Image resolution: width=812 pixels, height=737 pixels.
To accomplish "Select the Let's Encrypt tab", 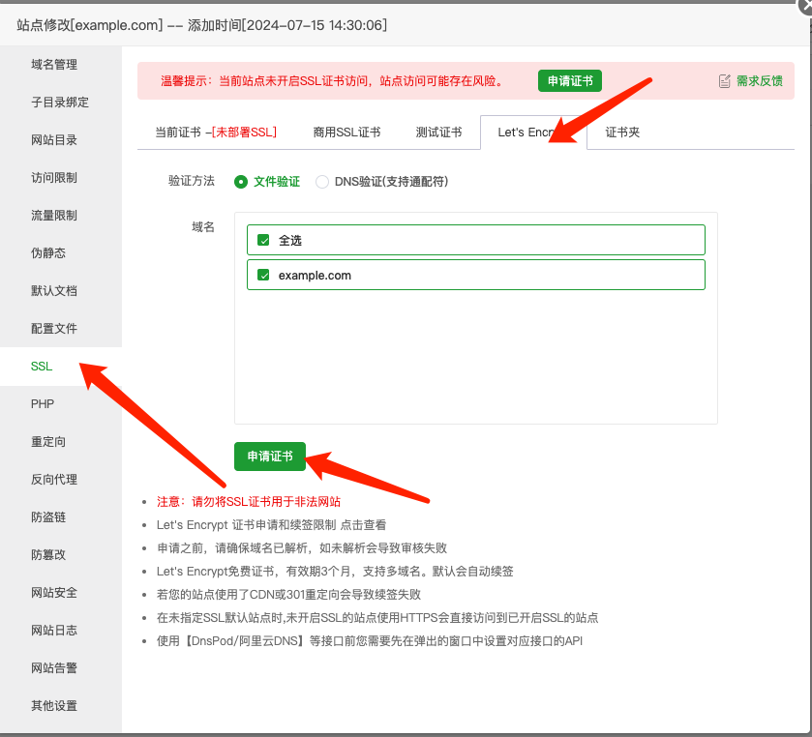I will pos(530,132).
